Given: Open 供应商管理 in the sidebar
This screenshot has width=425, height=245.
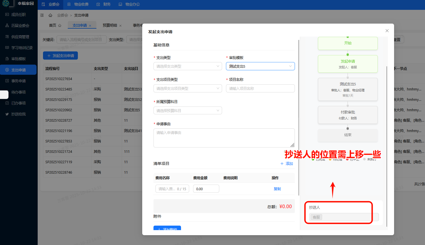Looking at the screenshot, I should point(20,37).
